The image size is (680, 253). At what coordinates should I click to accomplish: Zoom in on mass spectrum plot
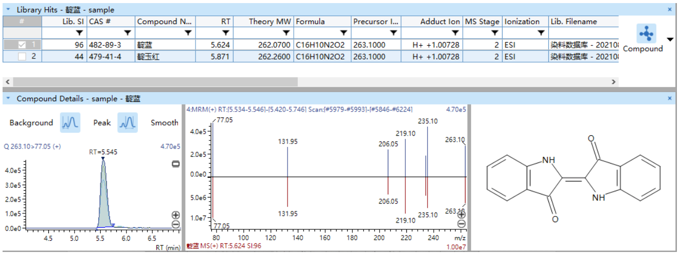[461, 214]
